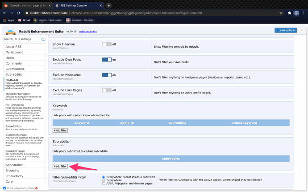Open the Apps bookmark shortcut
308x192 pixels.
(x=8, y=20)
